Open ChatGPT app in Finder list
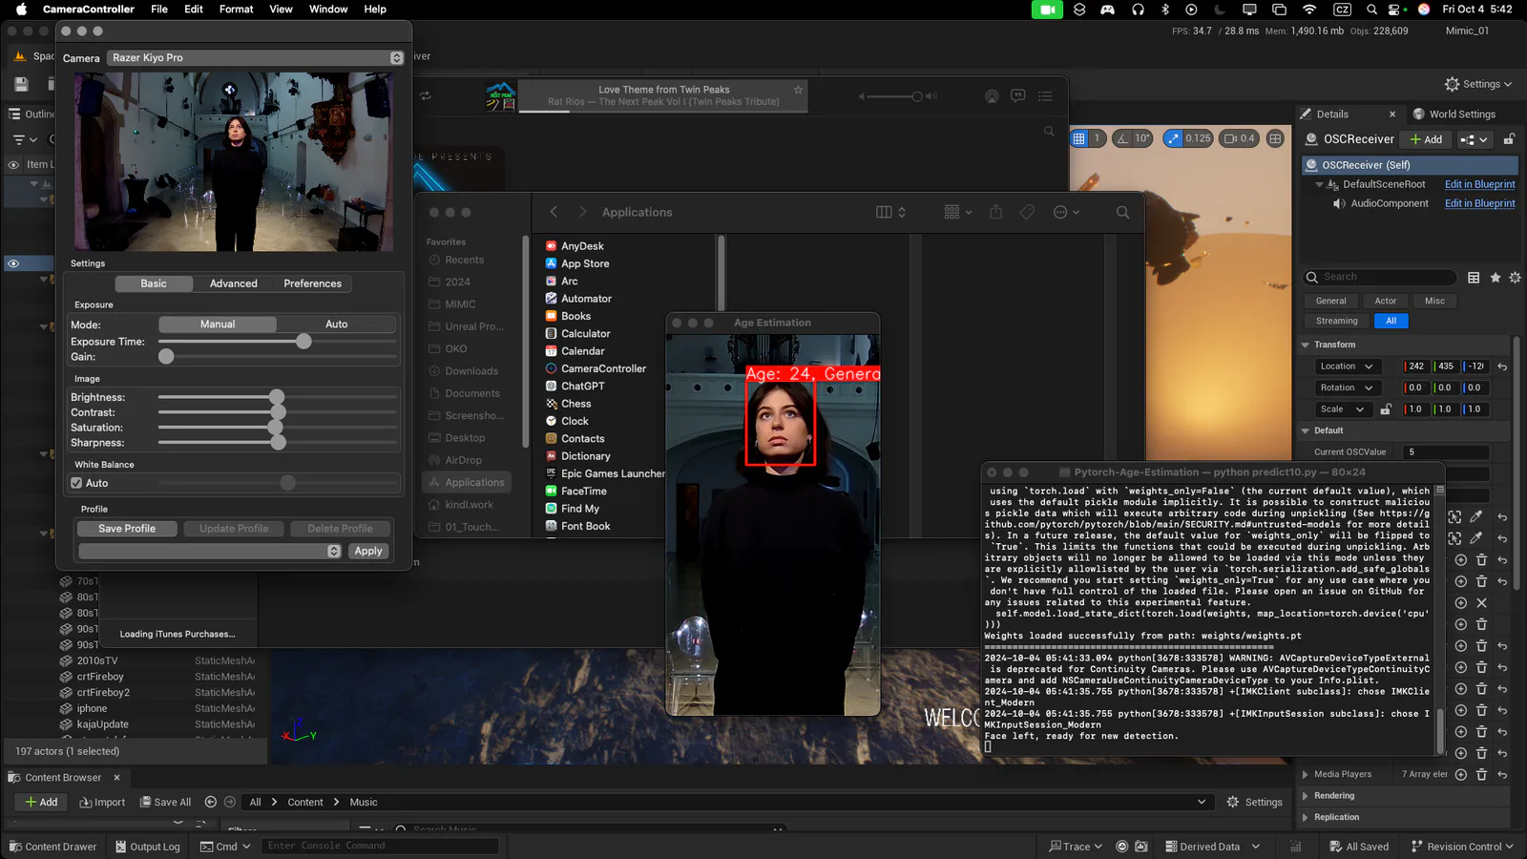 [582, 386]
